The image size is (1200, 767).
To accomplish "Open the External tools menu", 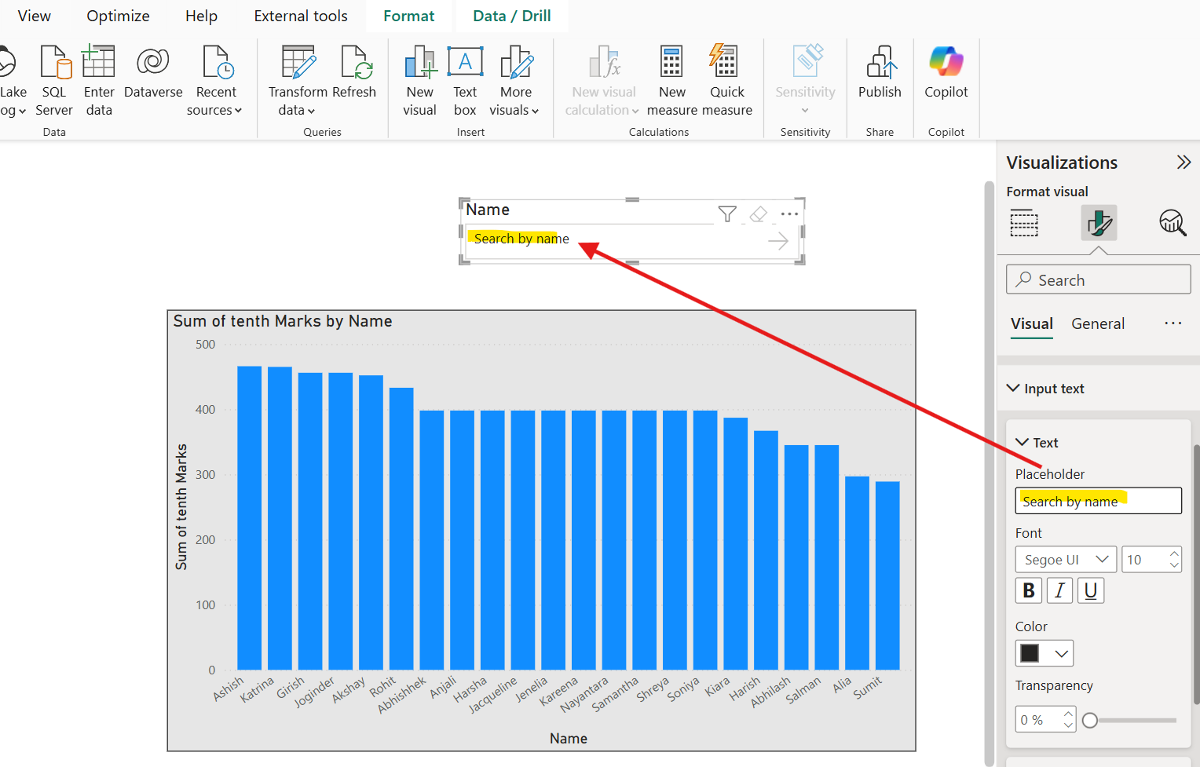I will click(x=300, y=15).
